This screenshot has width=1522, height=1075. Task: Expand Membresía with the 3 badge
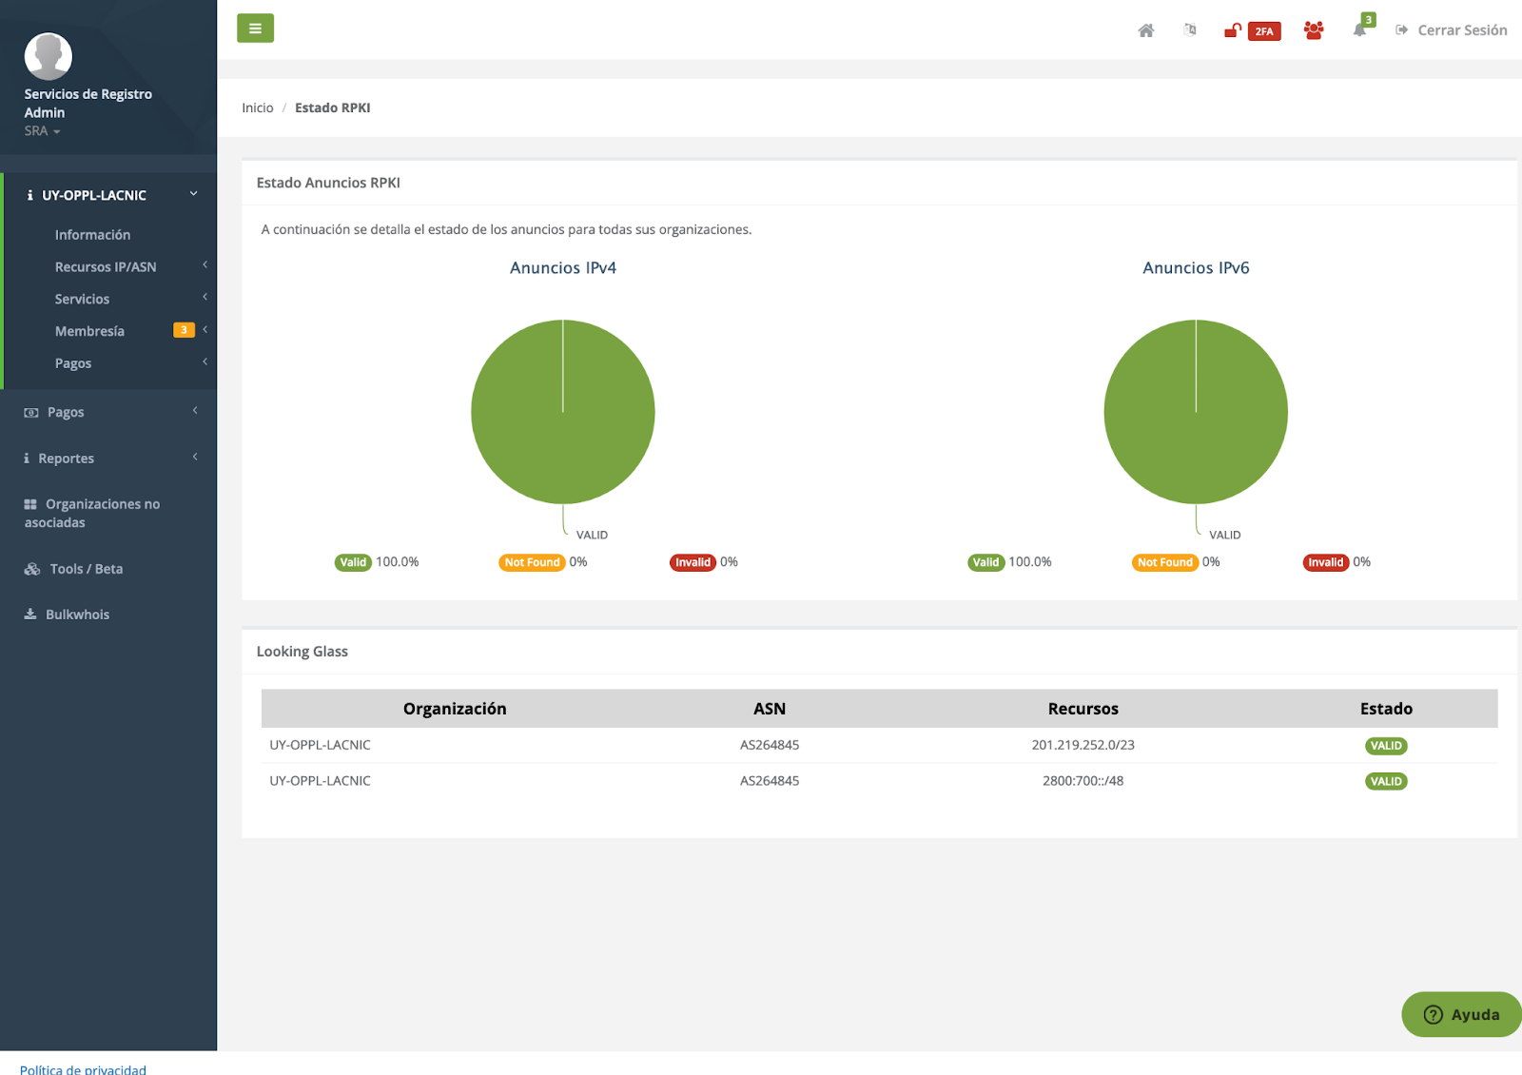(x=90, y=331)
